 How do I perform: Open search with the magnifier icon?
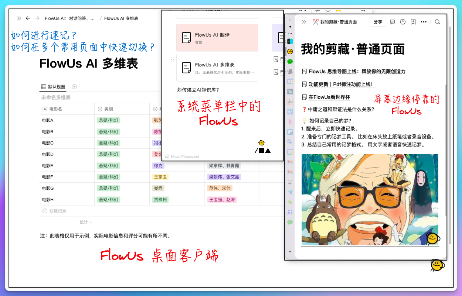pos(437,22)
